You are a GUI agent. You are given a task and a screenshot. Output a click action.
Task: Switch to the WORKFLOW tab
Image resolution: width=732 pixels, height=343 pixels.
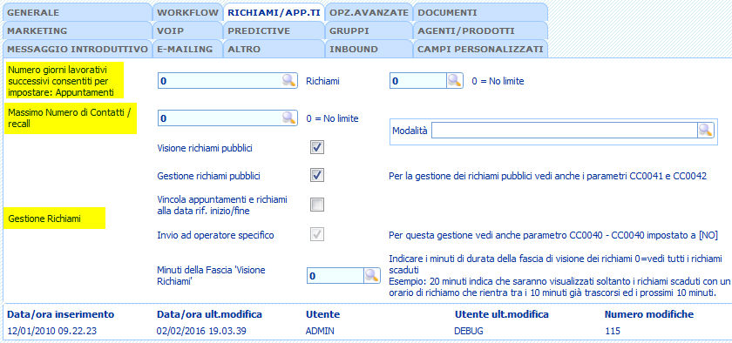click(x=187, y=12)
